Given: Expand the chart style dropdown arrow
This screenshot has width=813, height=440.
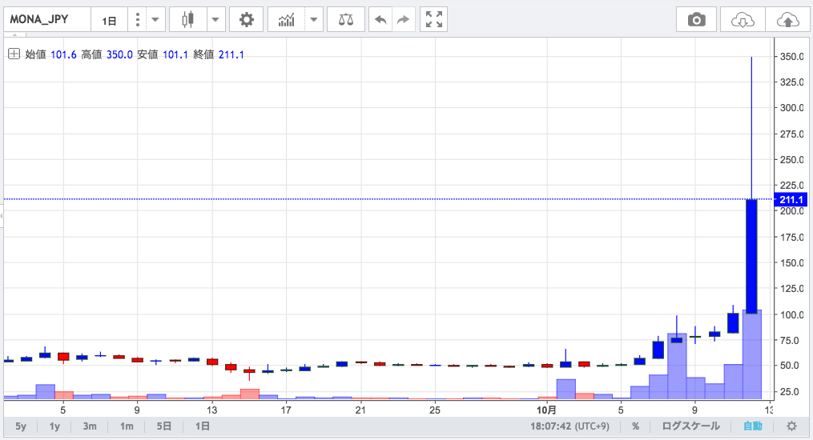Looking at the screenshot, I should click(215, 20).
